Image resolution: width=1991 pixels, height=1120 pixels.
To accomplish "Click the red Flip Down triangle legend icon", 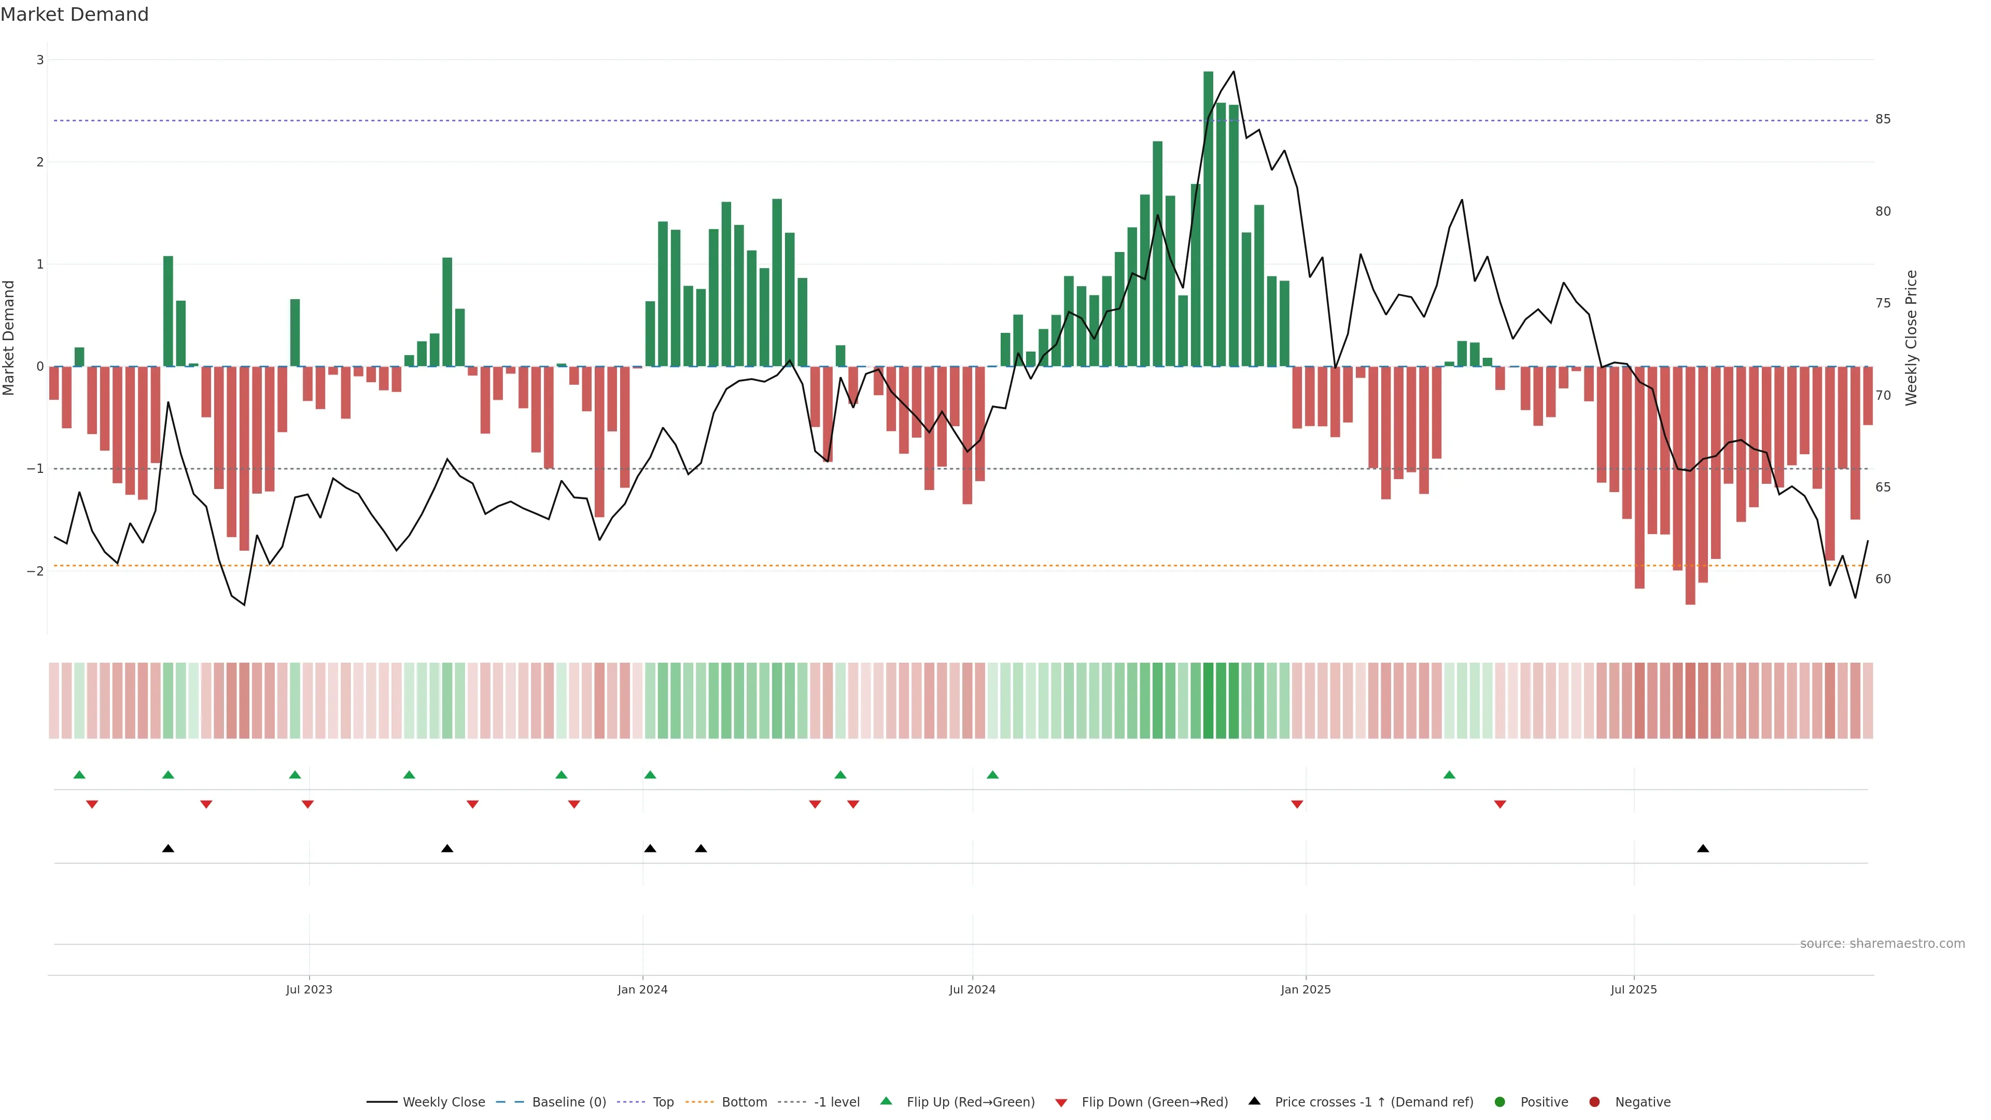I will (x=1061, y=1102).
